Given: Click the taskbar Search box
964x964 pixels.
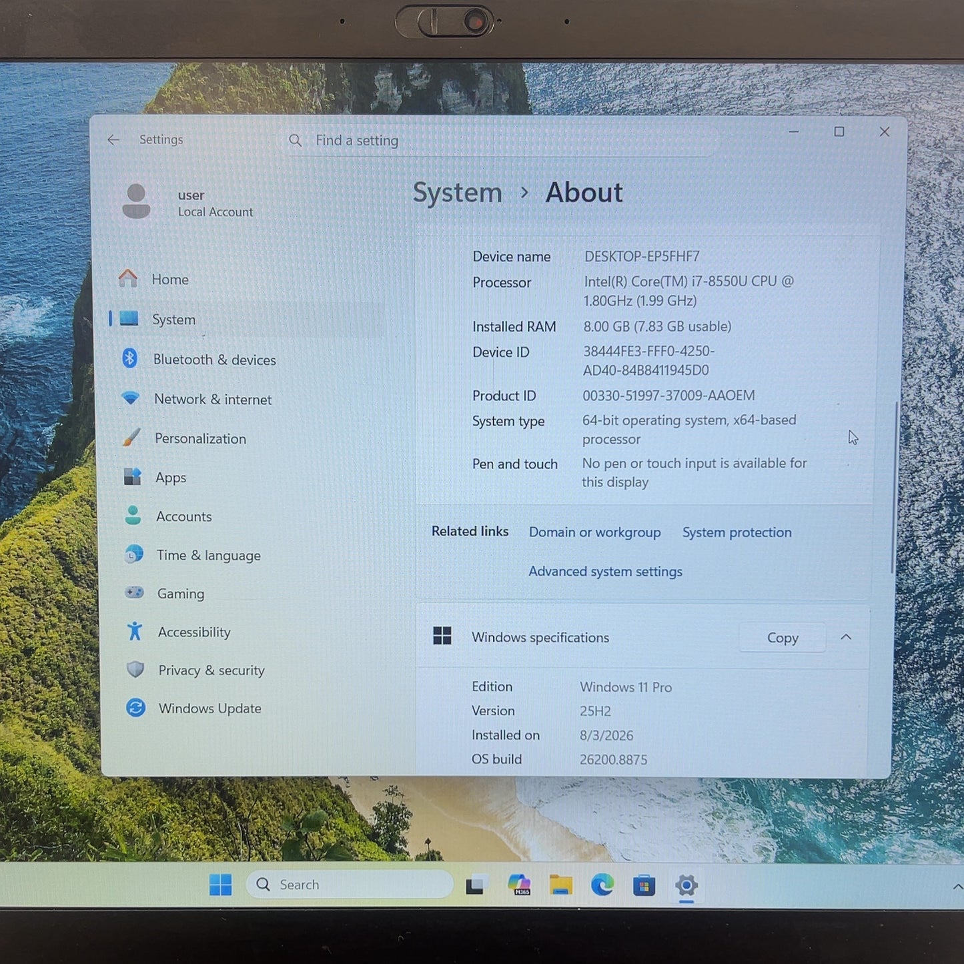Looking at the screenshot, I should tap(350, 885).
